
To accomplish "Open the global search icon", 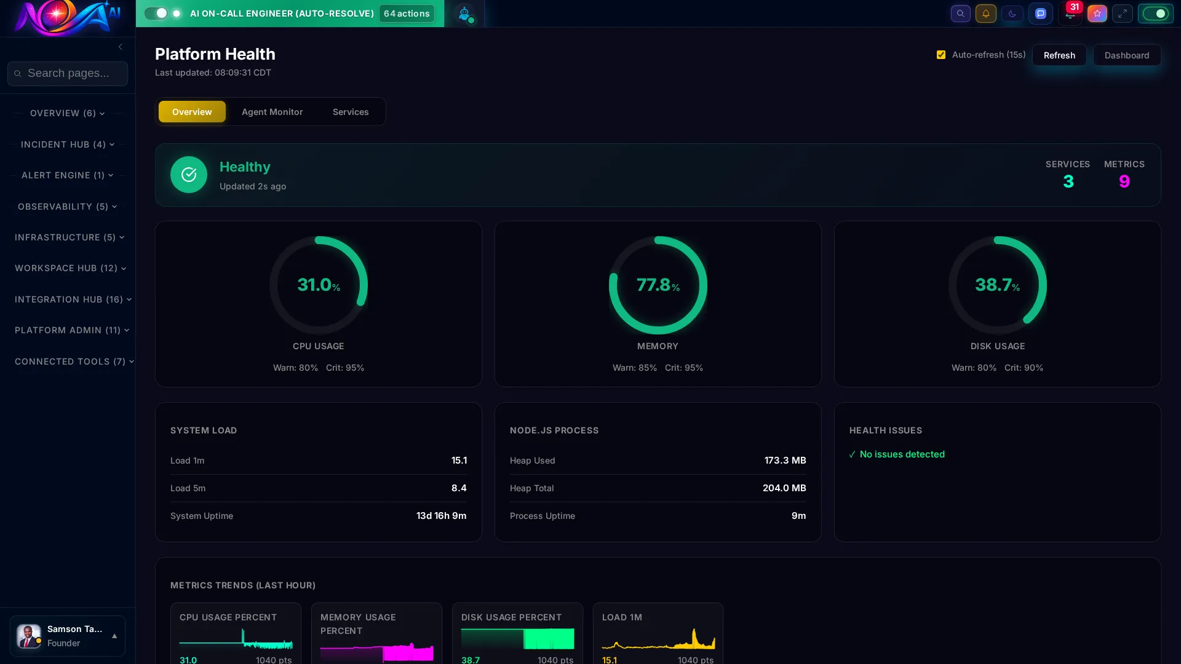I will click(960, 13).
